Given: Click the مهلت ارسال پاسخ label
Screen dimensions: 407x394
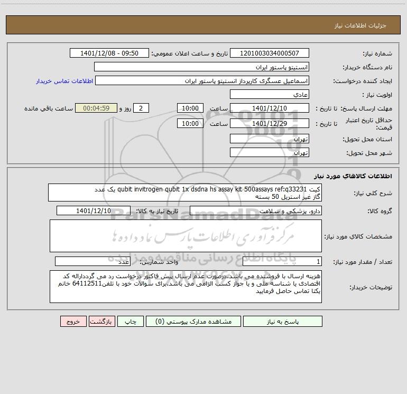Looking at the screenshot, I should click(x=366, y=108).
